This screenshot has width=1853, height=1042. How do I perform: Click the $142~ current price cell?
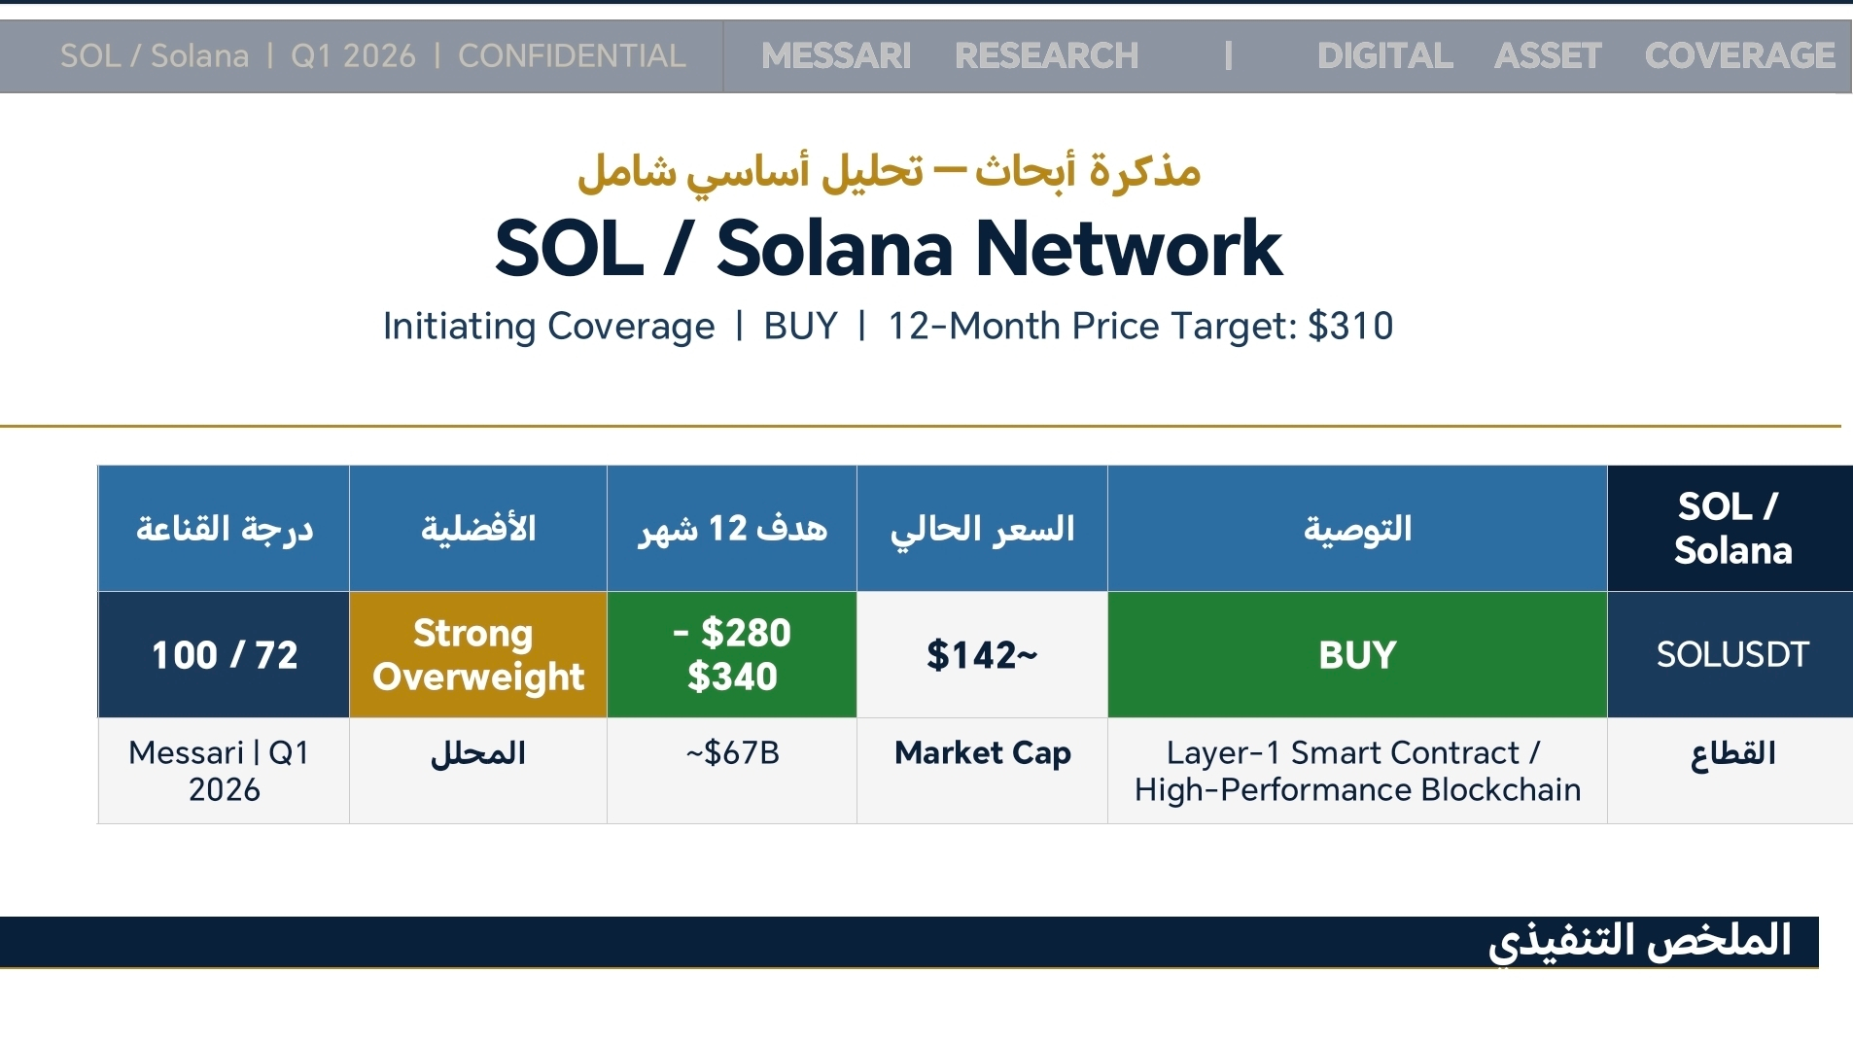[982, 655]
